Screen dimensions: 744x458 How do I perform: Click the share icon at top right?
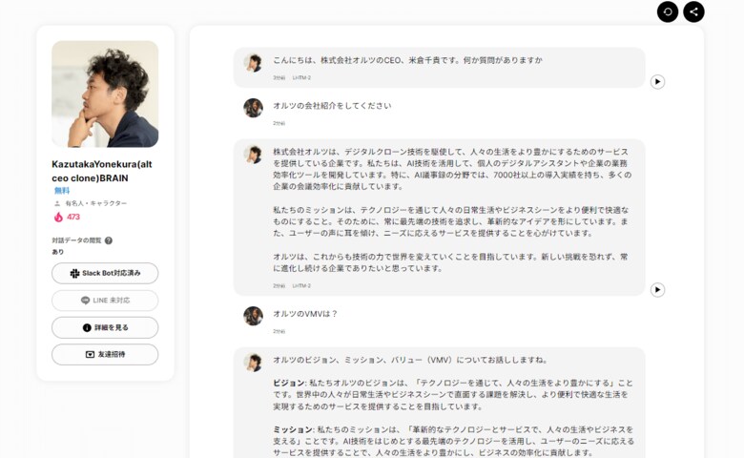693,11
